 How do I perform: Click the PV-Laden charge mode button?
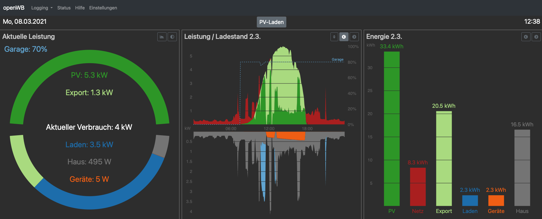tap(271, 22)
